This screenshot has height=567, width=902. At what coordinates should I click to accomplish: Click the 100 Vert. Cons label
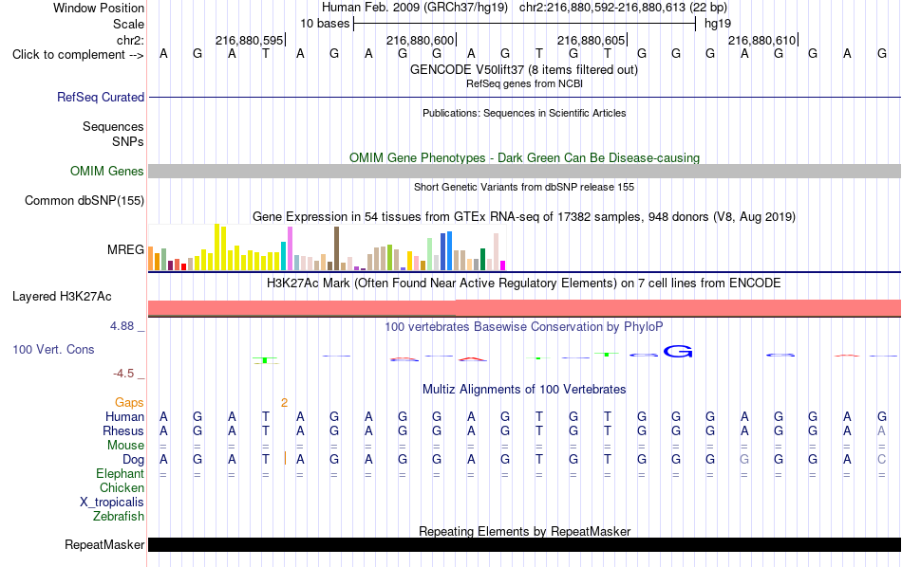click(53, 349)
